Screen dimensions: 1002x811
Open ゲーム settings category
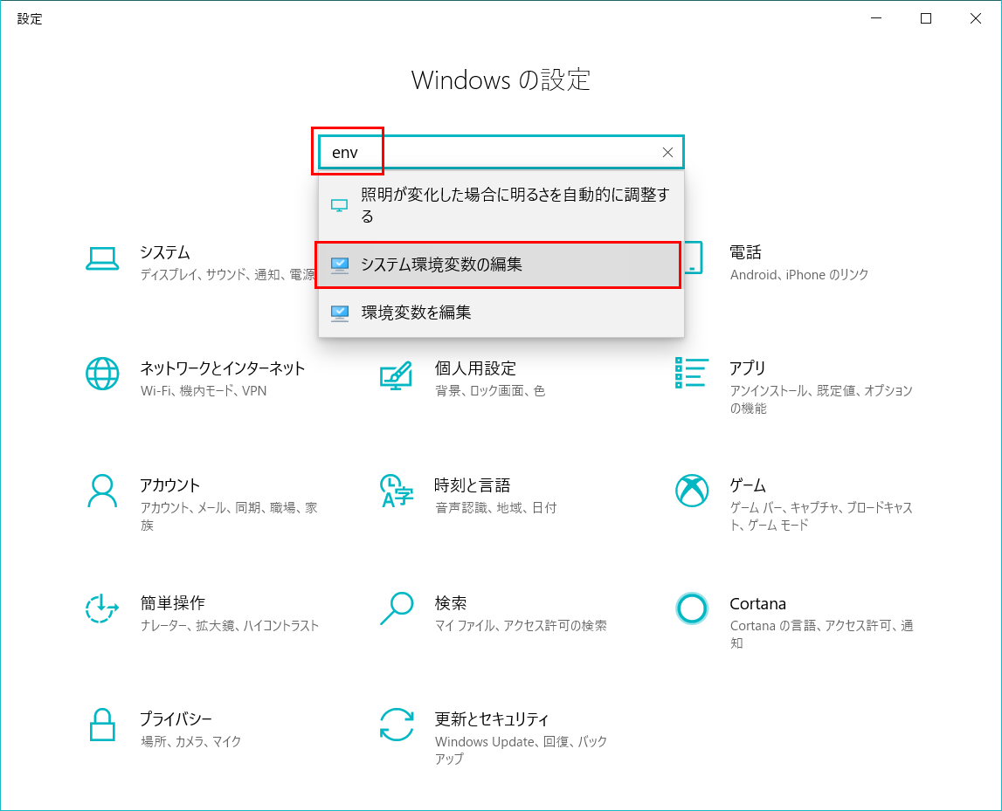pyautogui.click(x=747, y=485)
